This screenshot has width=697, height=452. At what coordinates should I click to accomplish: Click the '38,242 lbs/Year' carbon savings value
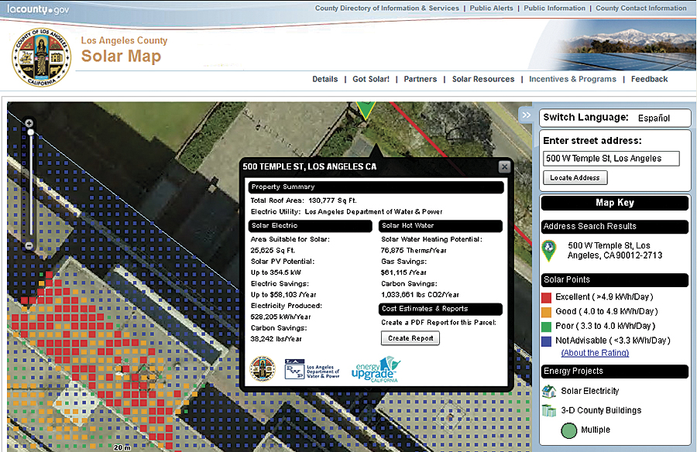(276, 339)
